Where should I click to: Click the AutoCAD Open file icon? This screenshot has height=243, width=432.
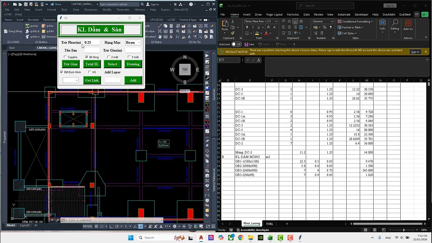click(x=21, y=4)
